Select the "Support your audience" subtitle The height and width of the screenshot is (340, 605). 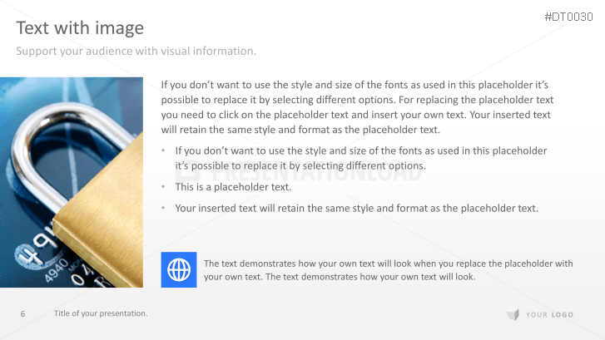click(x=136, y=52)
